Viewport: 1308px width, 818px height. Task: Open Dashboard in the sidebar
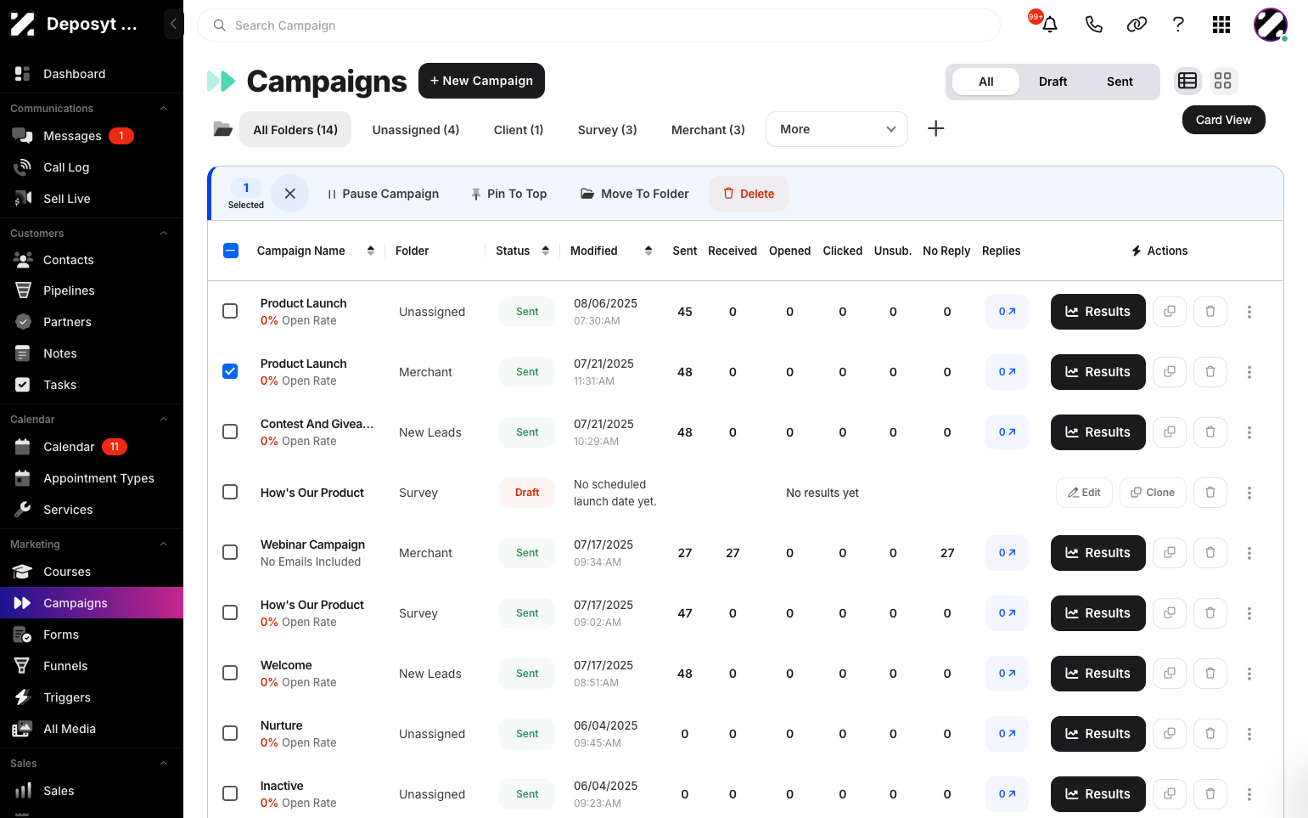tap(92, 74)
